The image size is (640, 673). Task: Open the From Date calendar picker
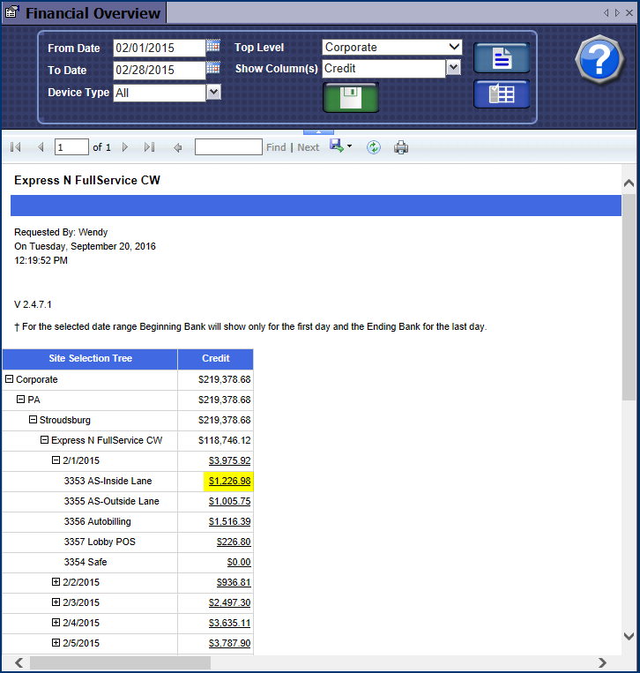pyautogui.click(x=212, y=46)
